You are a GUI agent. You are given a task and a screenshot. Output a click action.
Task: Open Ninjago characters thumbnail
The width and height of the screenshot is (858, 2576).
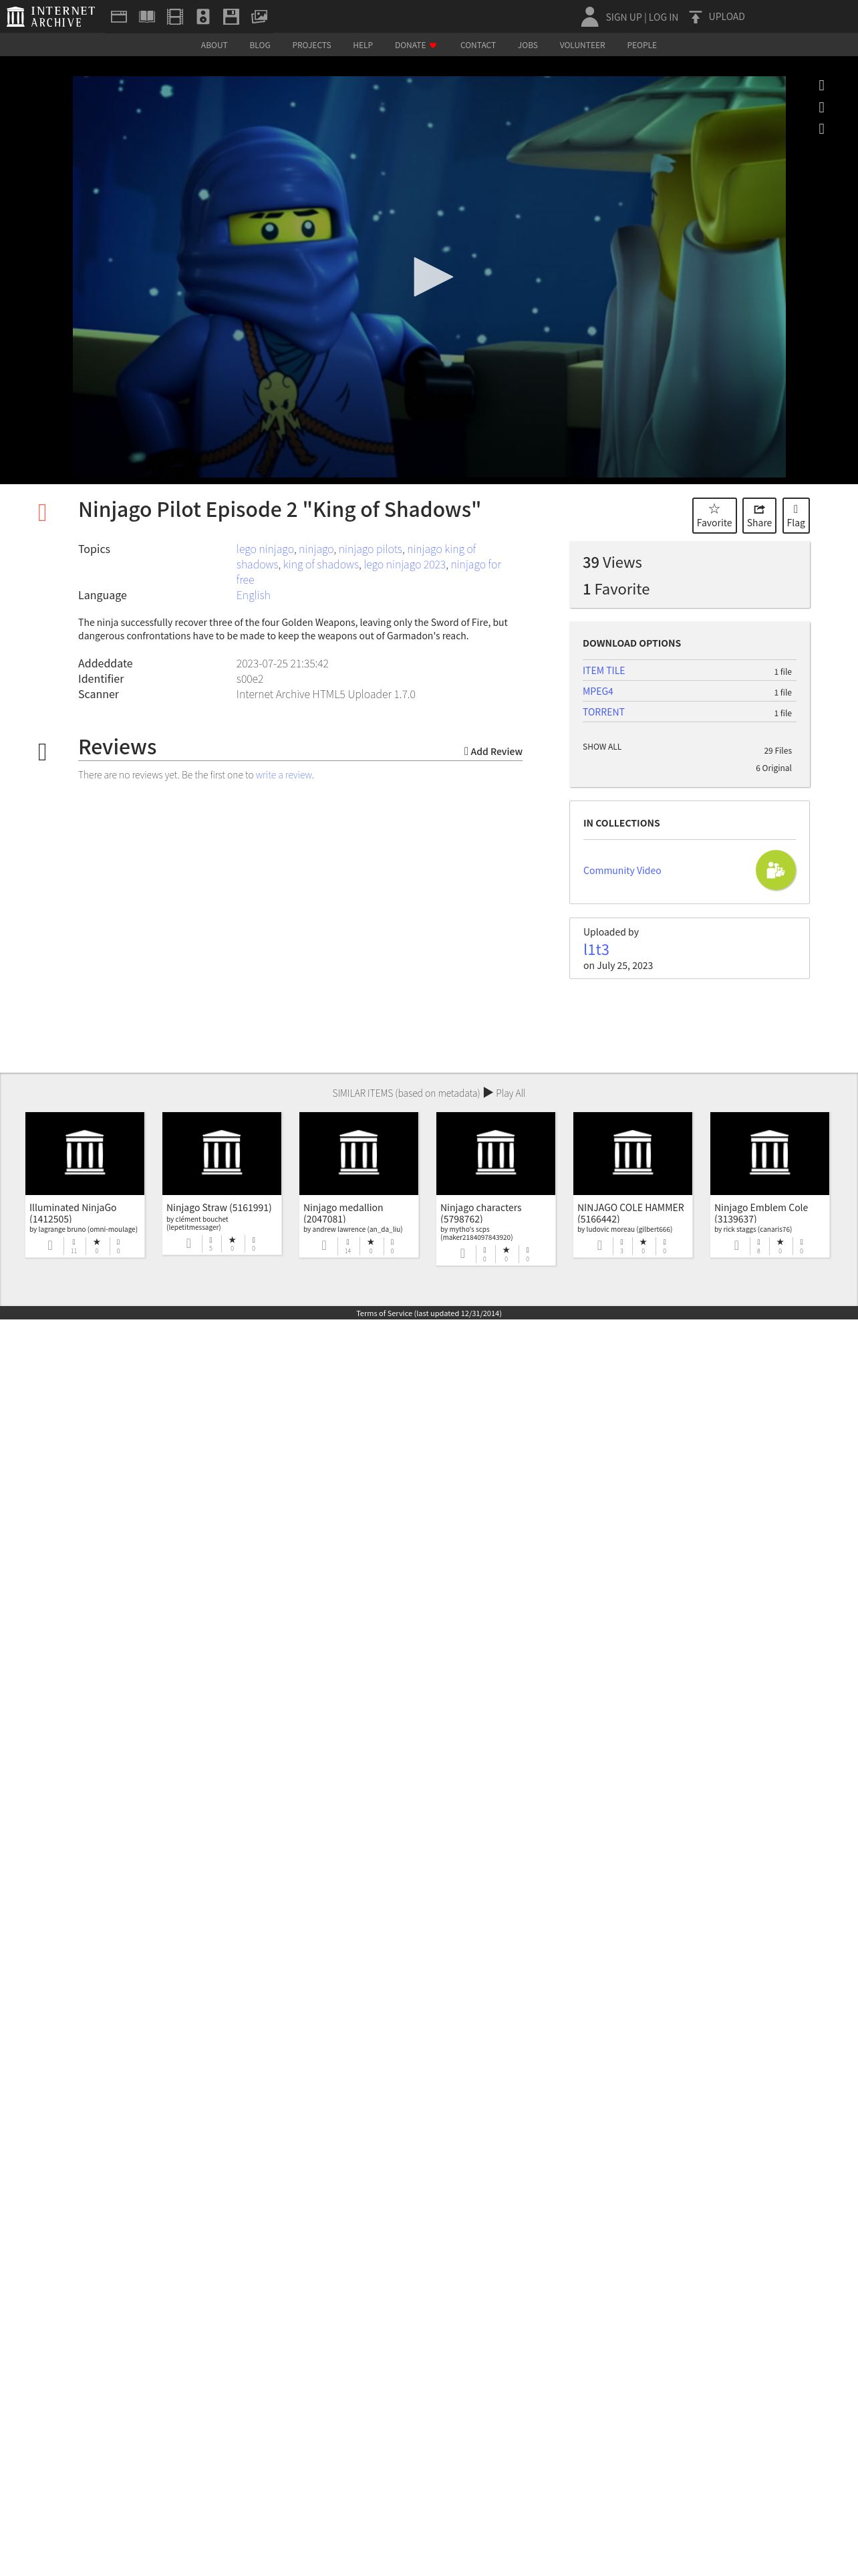click(495, 1153)
